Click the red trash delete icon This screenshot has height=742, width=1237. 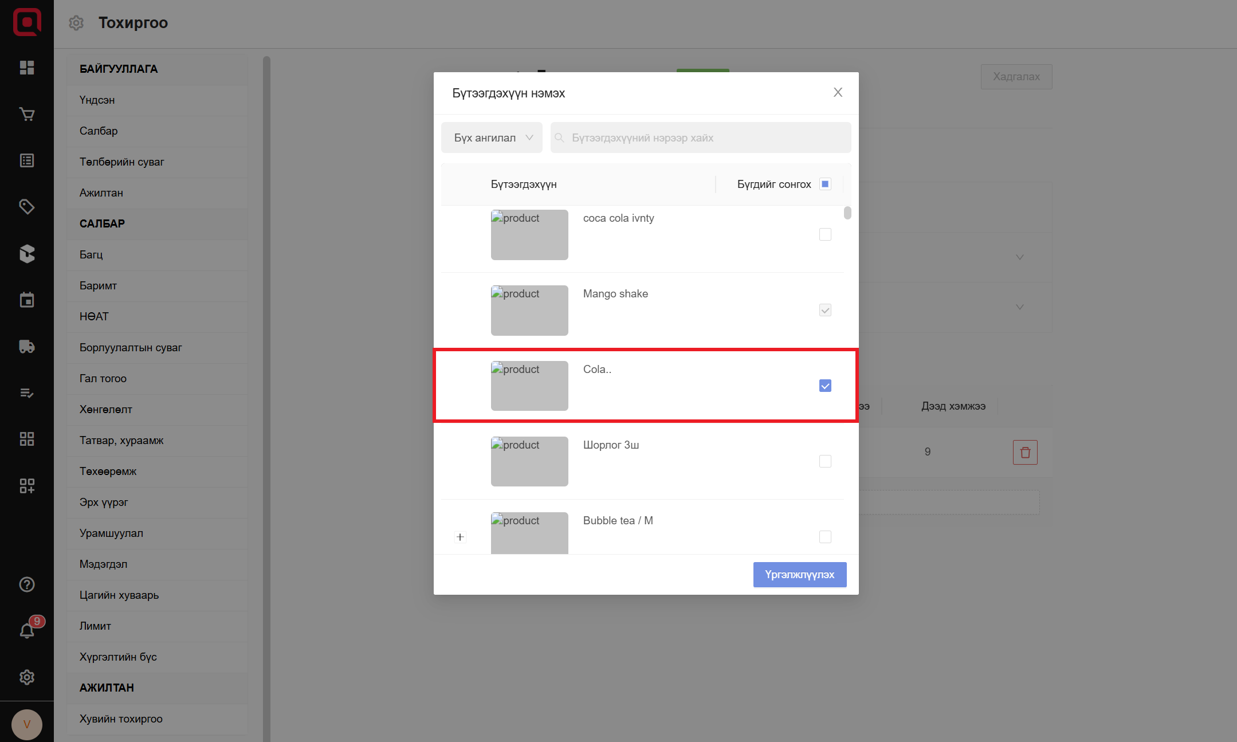[x=1025, y=453]
